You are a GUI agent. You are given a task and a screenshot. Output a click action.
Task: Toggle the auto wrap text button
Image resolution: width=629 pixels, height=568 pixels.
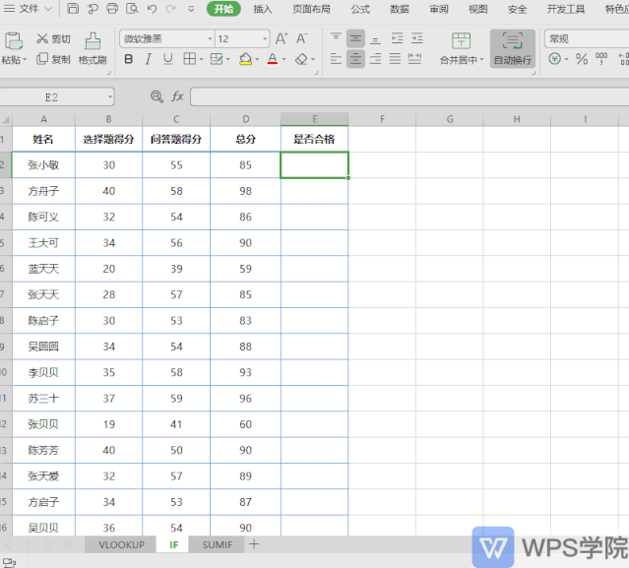click(x=512, y=48)
